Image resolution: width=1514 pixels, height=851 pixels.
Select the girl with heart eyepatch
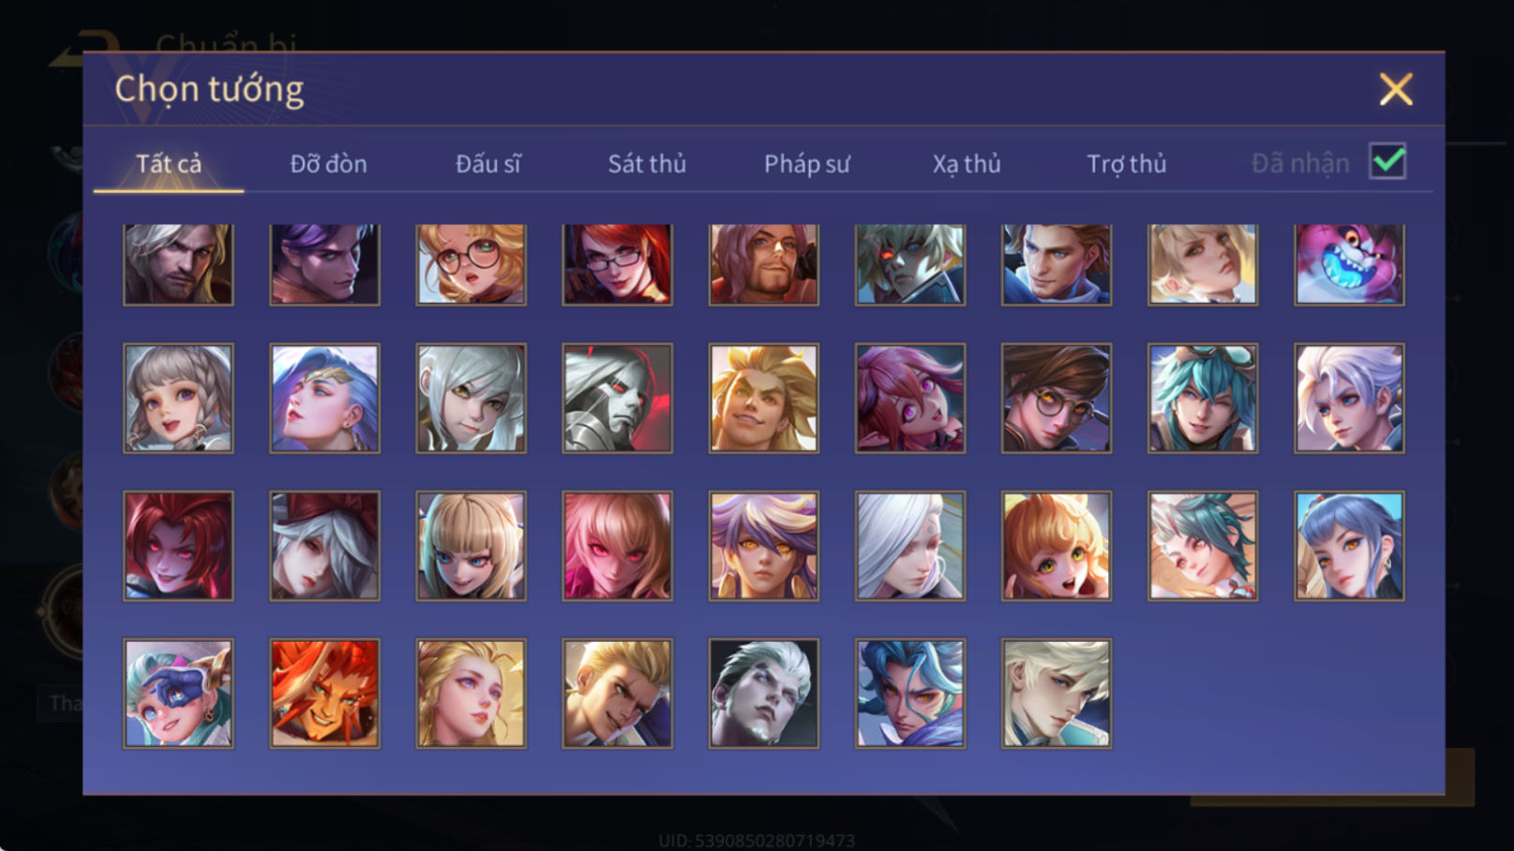click(178, 694)
